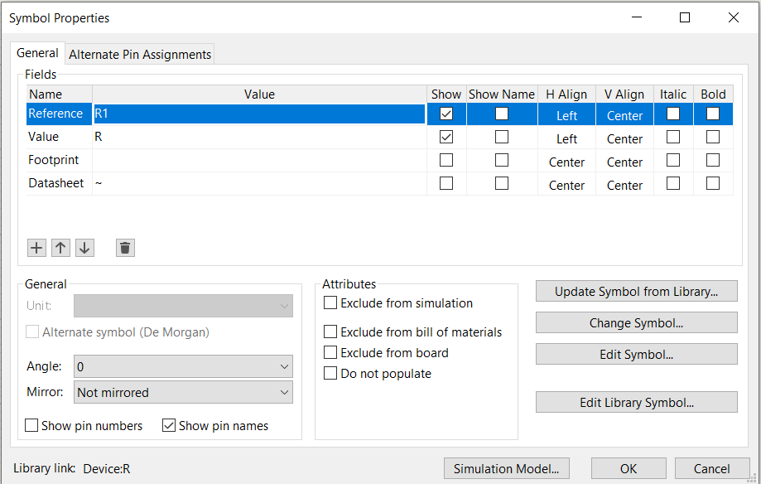Open the Unit dropdown
The width and height of the screenshot is (761, 484).
(x=183, y=306)
